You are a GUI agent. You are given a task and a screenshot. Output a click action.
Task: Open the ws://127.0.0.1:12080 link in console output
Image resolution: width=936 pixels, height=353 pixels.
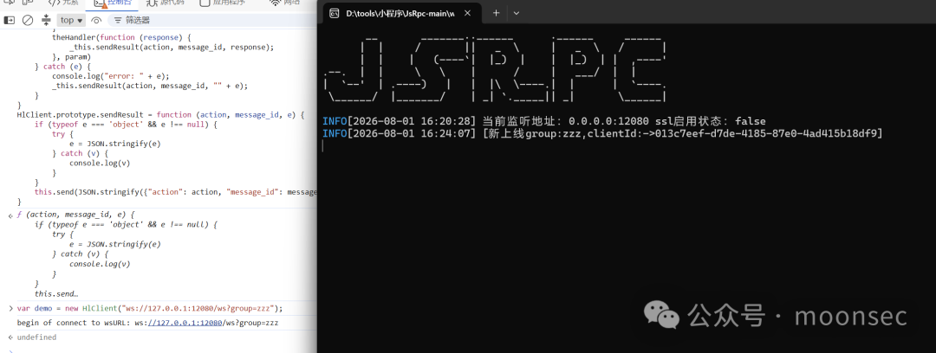tap(184, 323)
